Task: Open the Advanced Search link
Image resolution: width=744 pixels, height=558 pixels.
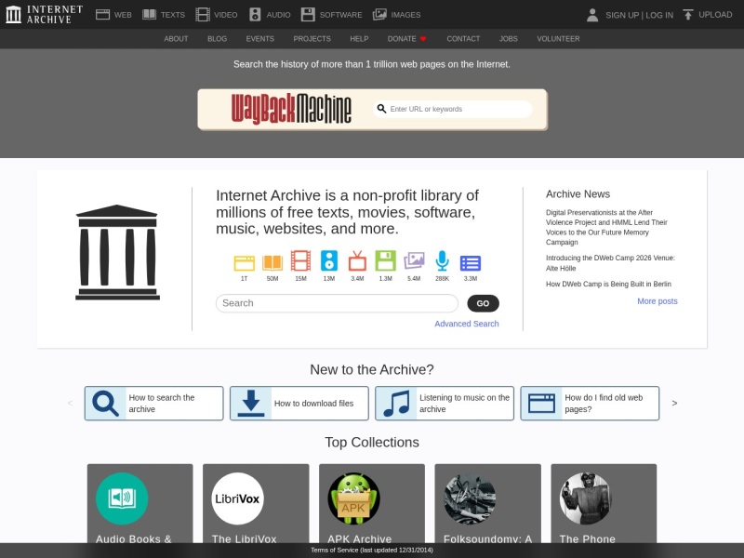Action: [x=466, y=323]
